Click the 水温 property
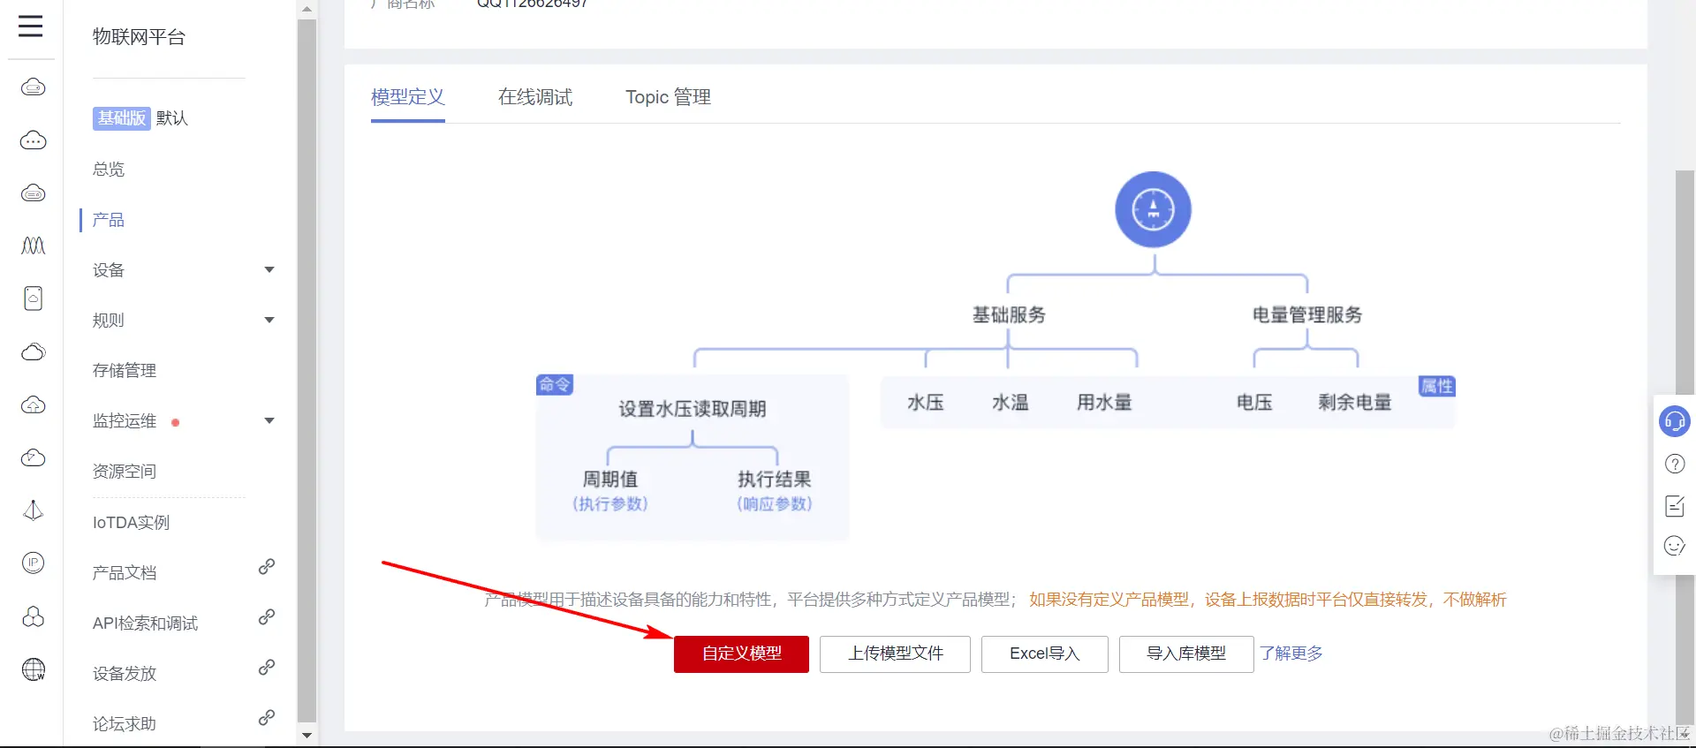This screenshot has width=1696, height=748. pos(1011,403)
